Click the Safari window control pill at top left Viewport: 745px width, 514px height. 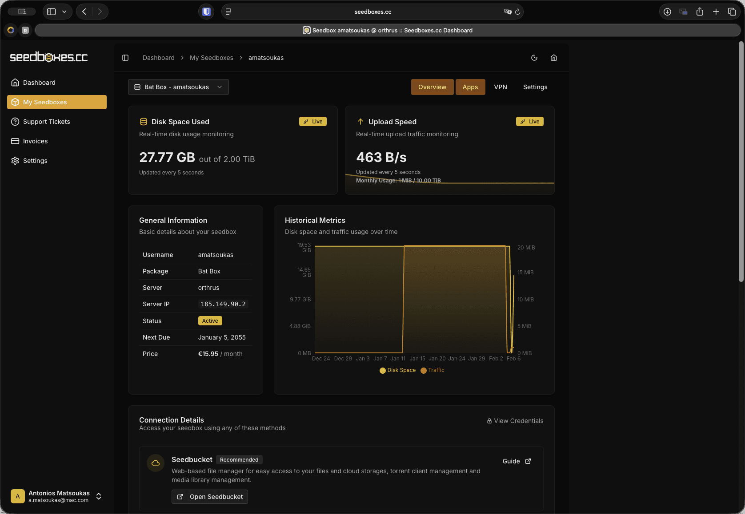(x=22, y=12)
